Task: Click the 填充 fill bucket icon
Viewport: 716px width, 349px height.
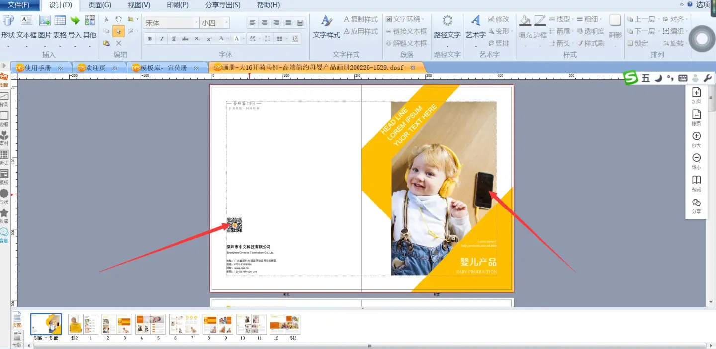Action: coord(525,21)
